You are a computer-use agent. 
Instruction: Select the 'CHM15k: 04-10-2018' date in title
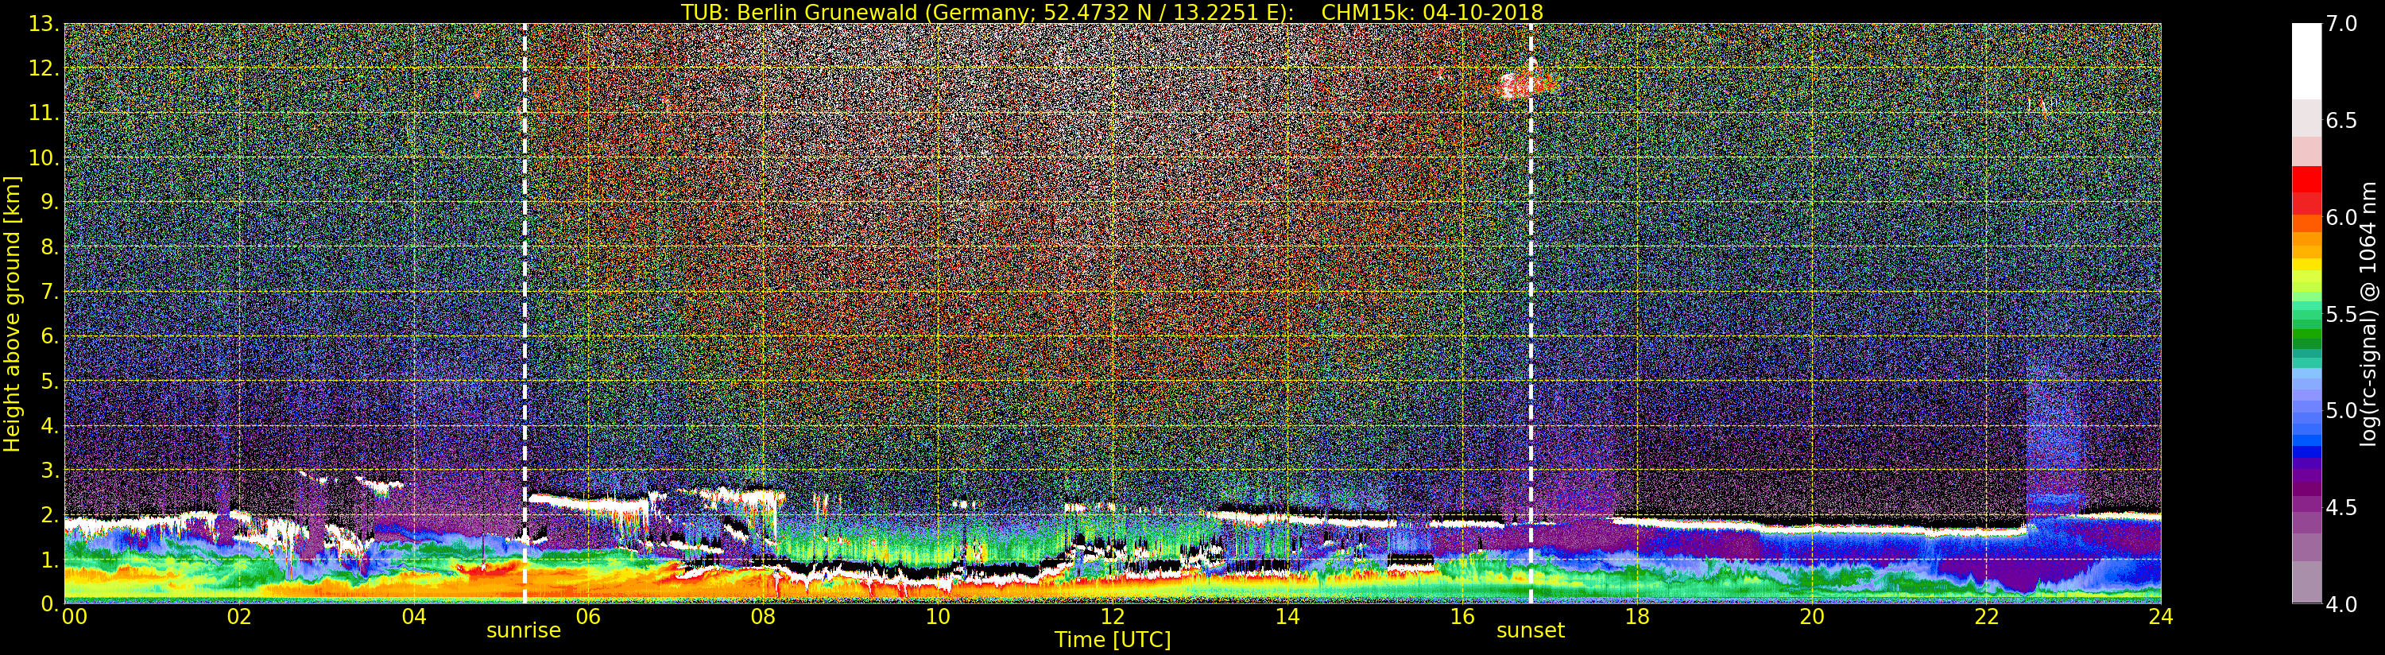(1432, 12)
